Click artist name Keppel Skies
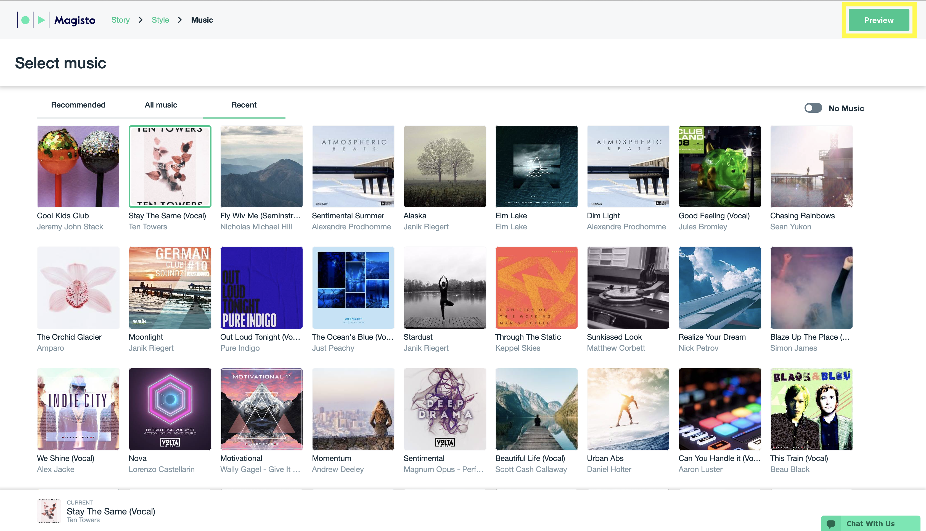926x531 pixels. click(518, 348)
